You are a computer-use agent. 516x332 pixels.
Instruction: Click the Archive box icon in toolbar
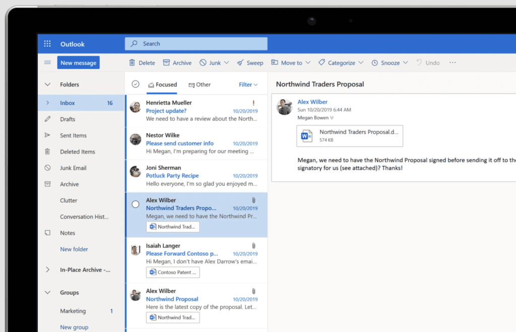pos(166,62)
